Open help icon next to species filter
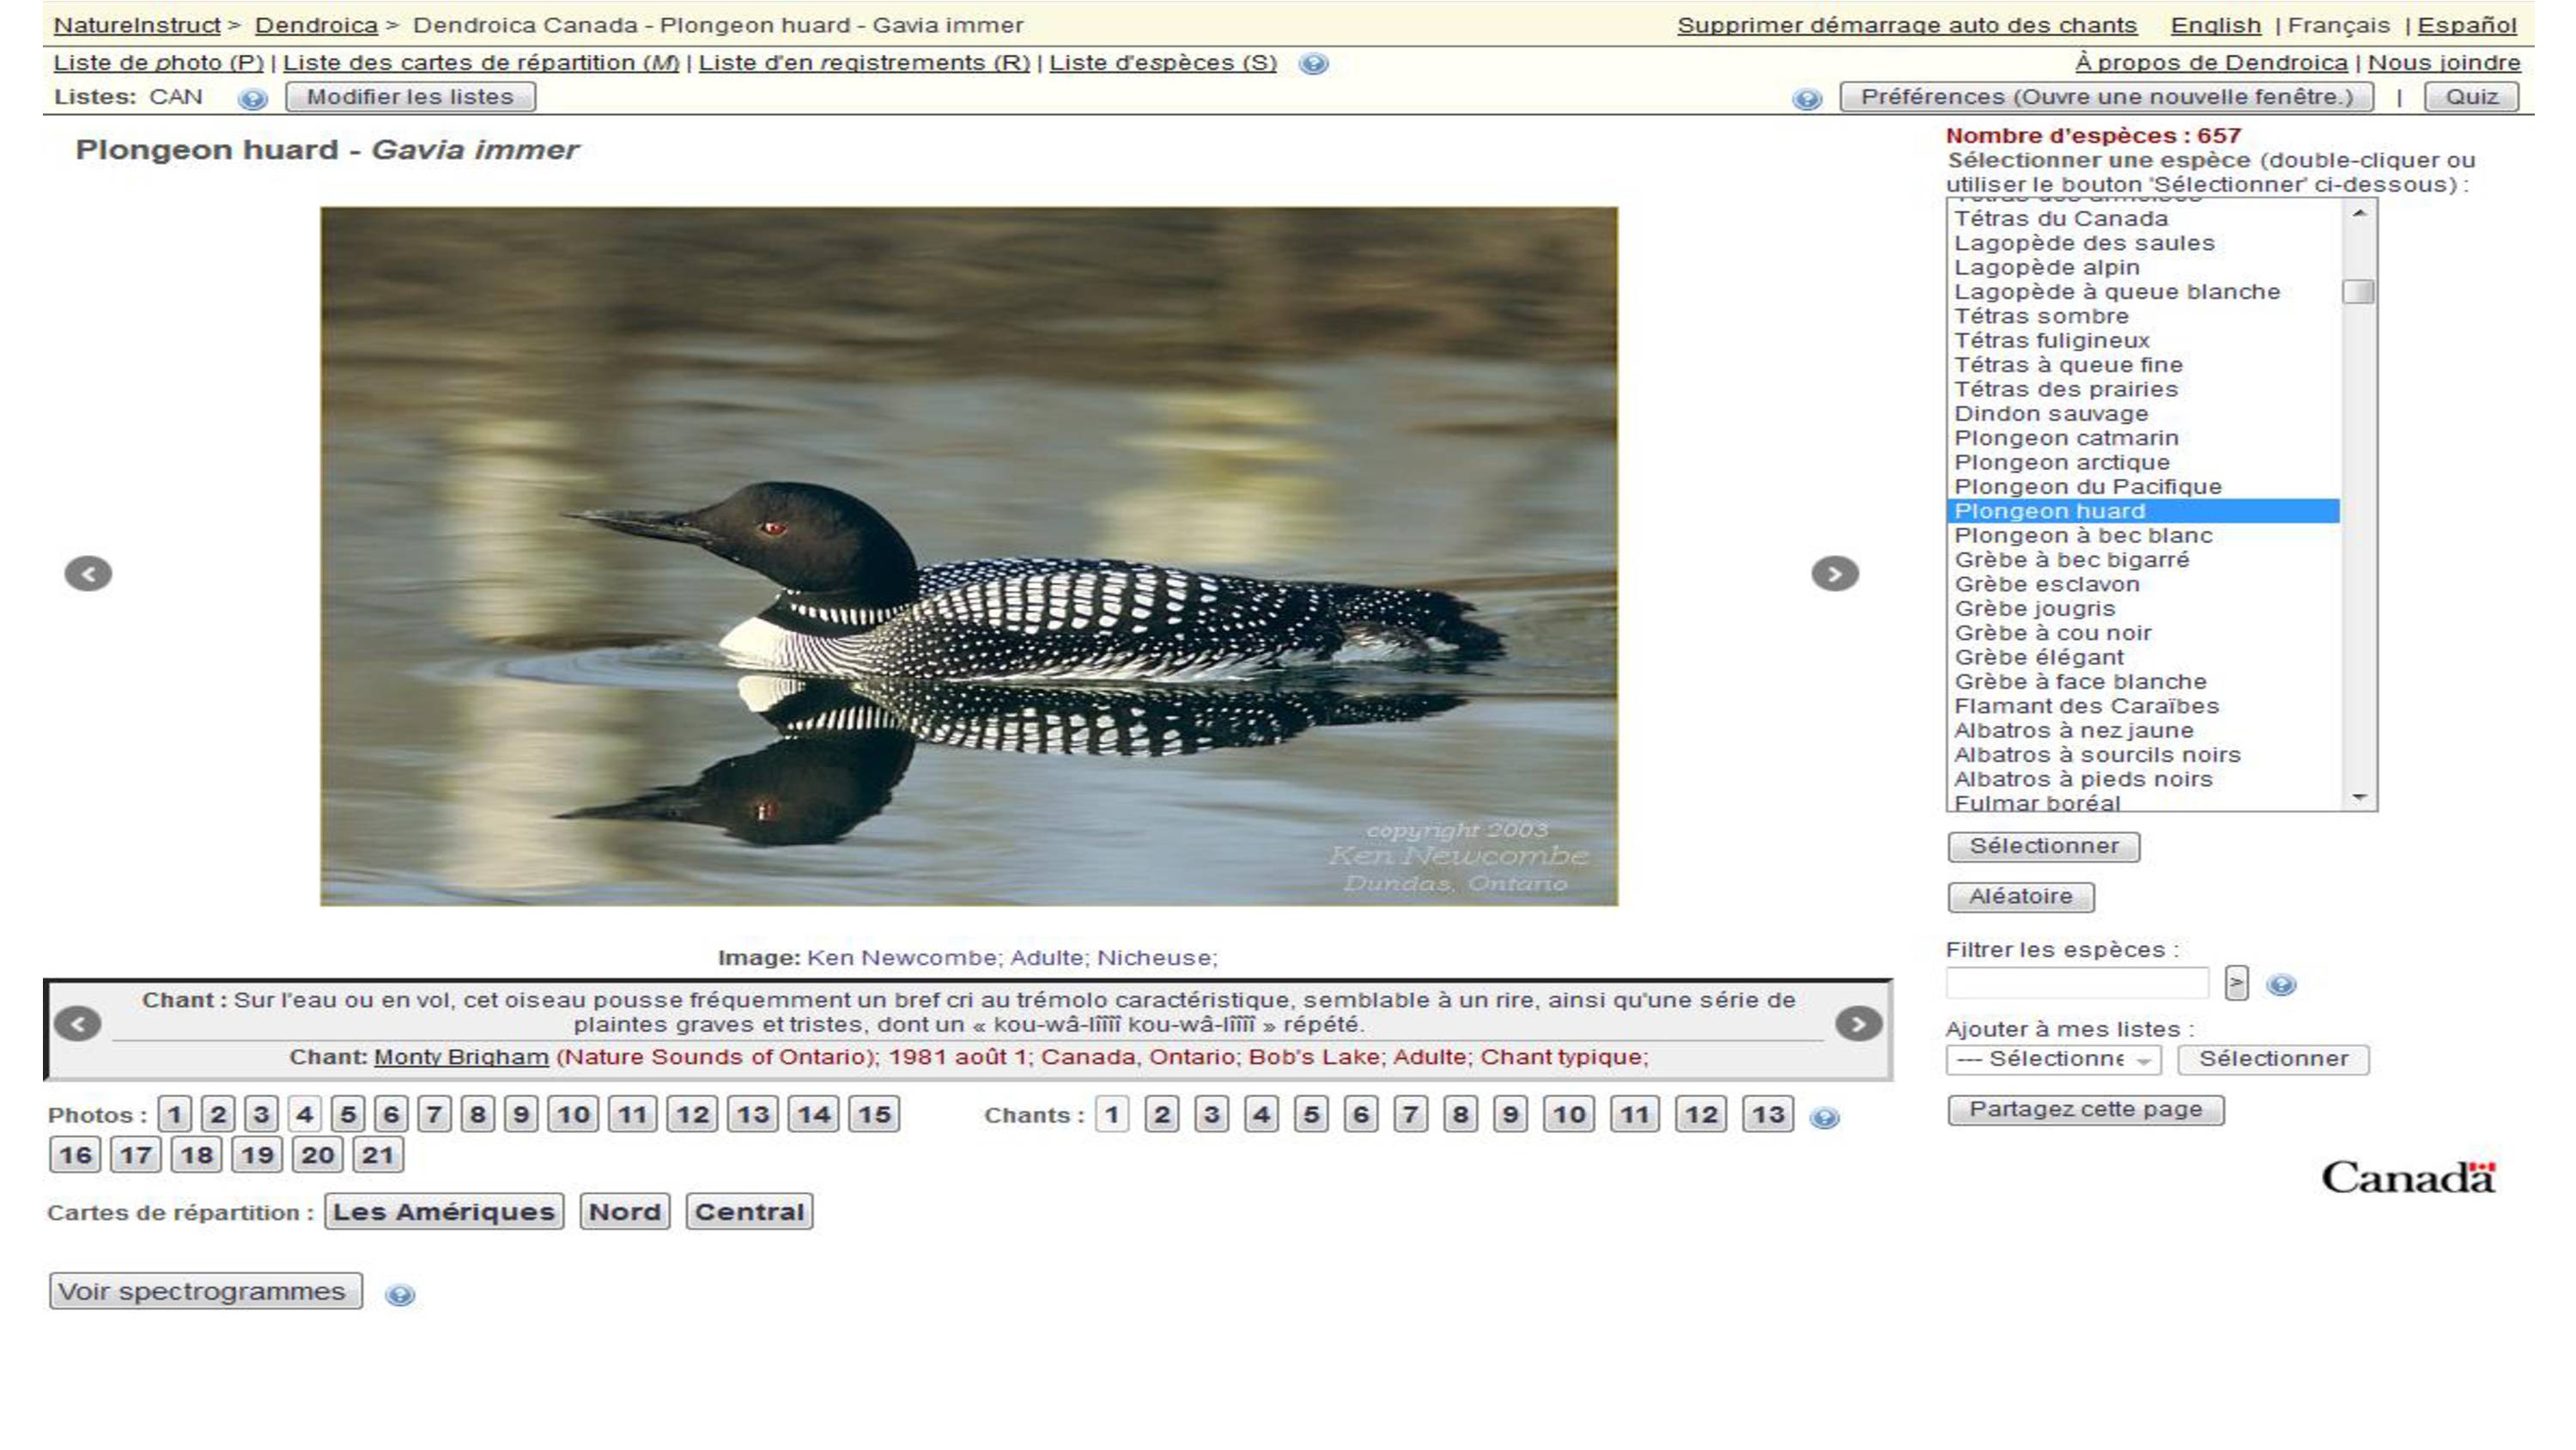This screenshot has width=2576, height=1450. (2281, 984)
